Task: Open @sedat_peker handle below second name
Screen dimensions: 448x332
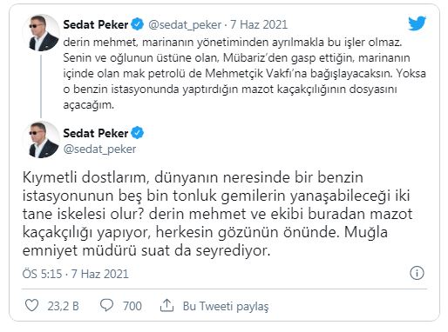Action: click(99, 149)
